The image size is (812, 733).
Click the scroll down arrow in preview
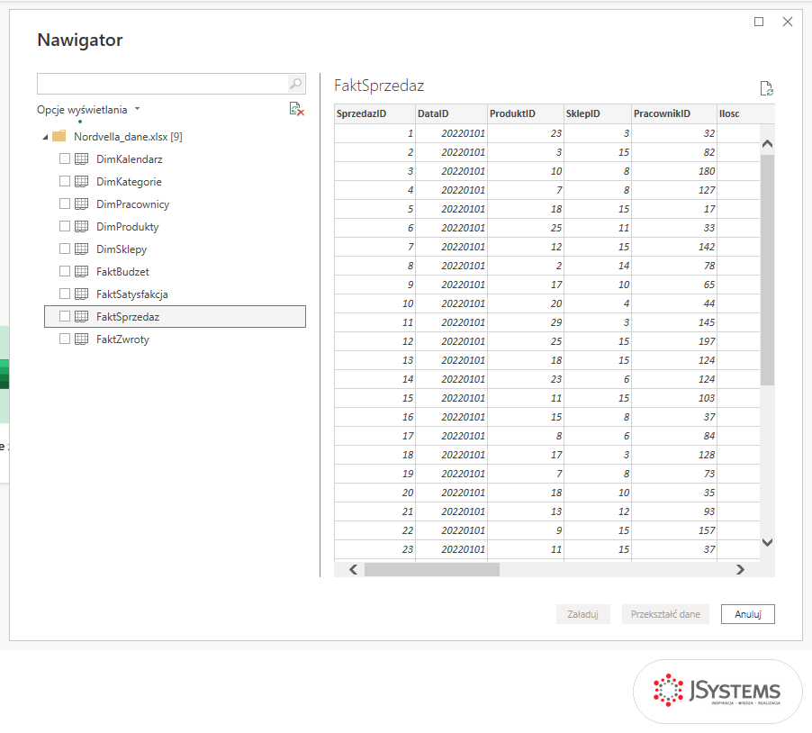pyautogui.click(x=768, y=542)
